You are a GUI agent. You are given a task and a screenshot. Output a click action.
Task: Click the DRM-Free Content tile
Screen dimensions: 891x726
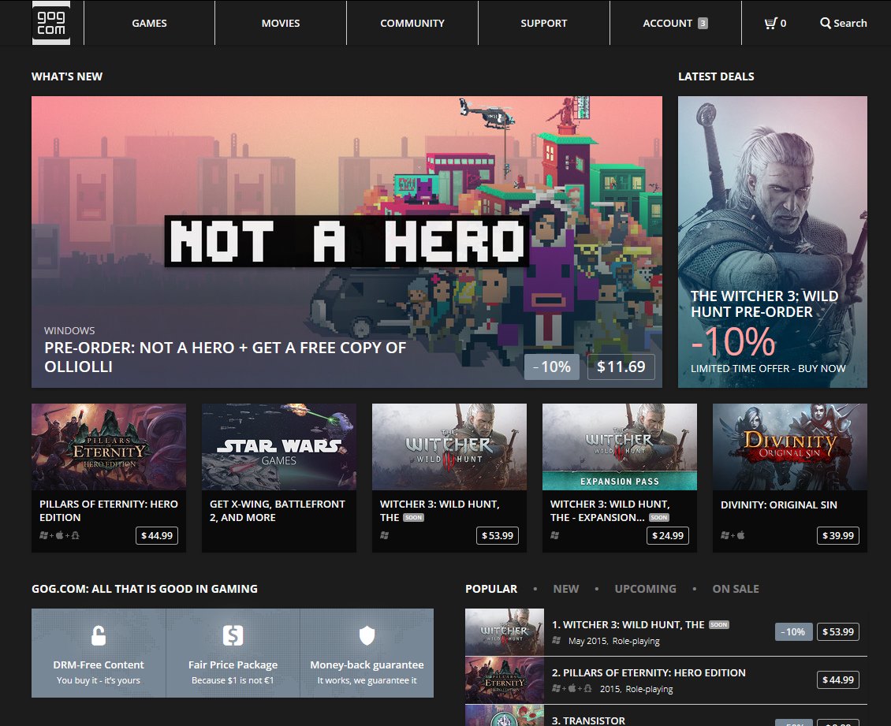coord(99,653)
